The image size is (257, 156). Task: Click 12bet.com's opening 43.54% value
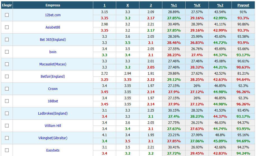click(220, 12)
